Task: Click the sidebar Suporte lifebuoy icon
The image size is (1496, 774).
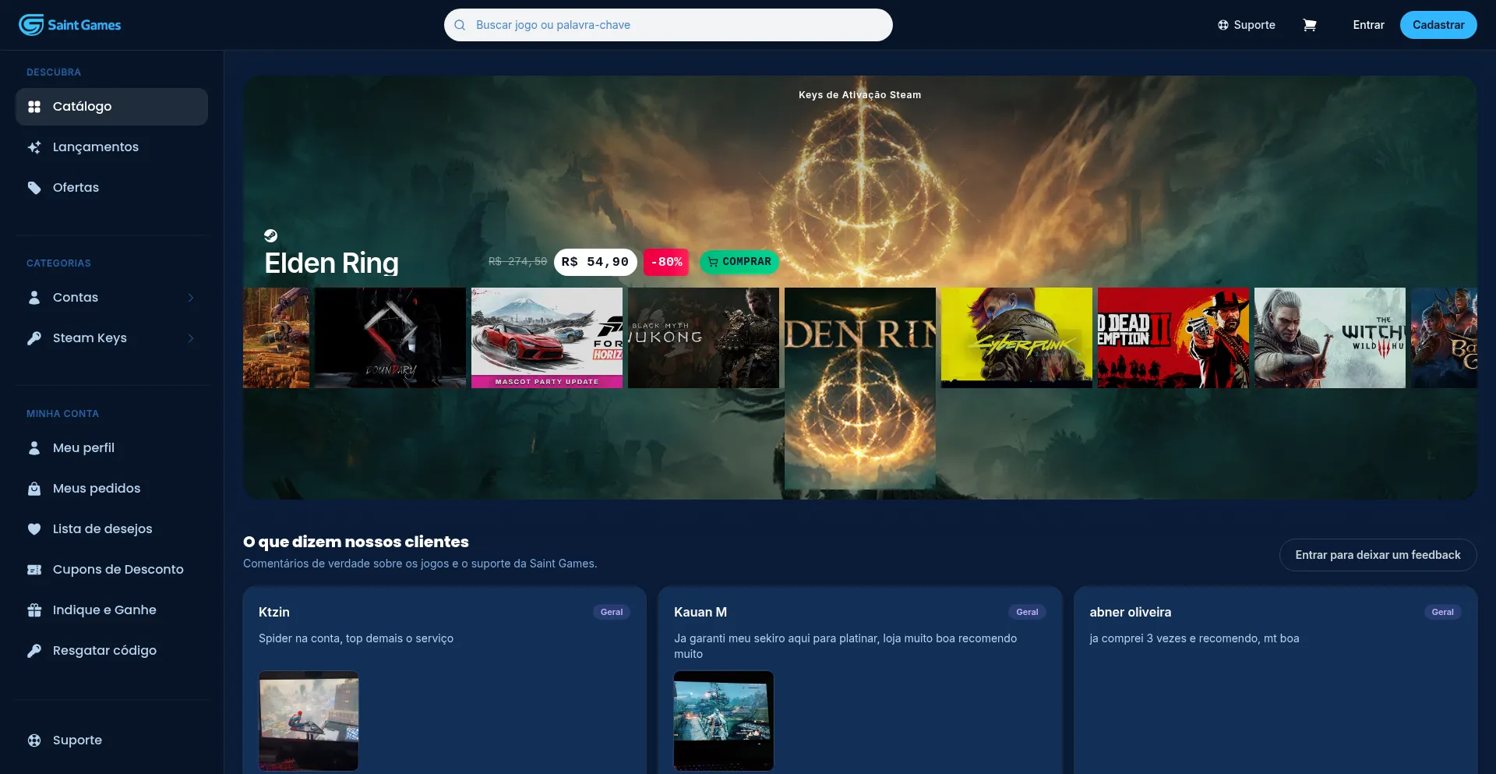Action: [x=34, y=740]
